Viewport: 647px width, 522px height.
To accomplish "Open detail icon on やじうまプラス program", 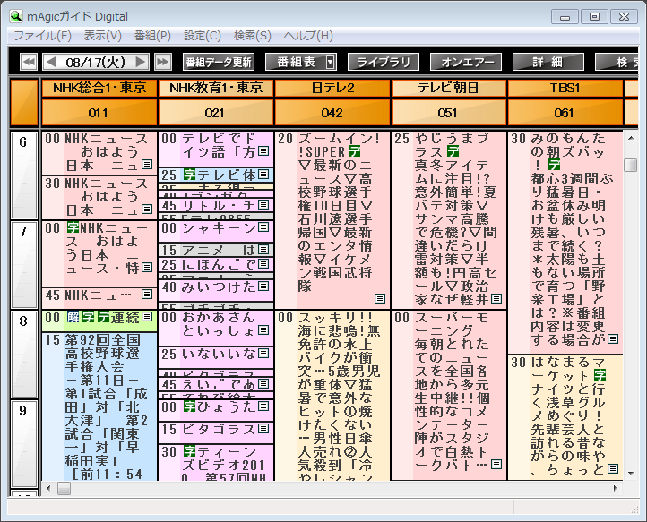I will [496, 298].
